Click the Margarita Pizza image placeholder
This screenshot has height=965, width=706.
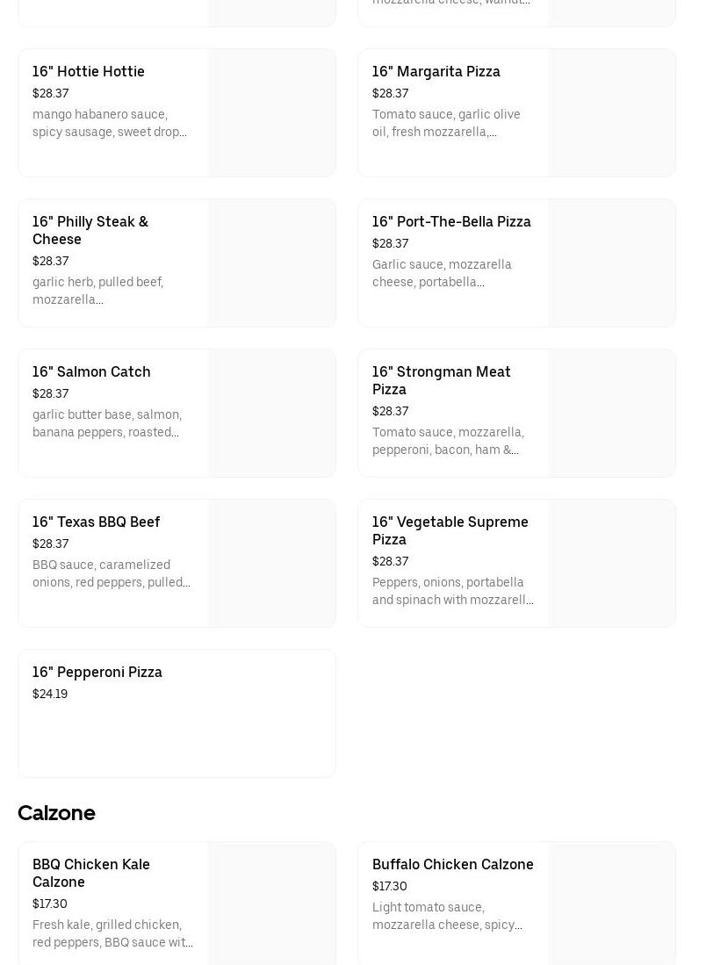click(x=612, y=113)
